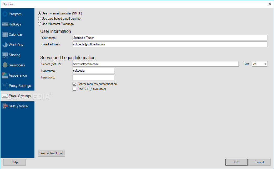
Task: Click the Hotkeys keyboard icon
Action: pos(5,24)
